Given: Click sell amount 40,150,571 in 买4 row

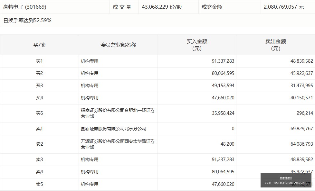Looking at the screenshot, I should pos(302,98).
